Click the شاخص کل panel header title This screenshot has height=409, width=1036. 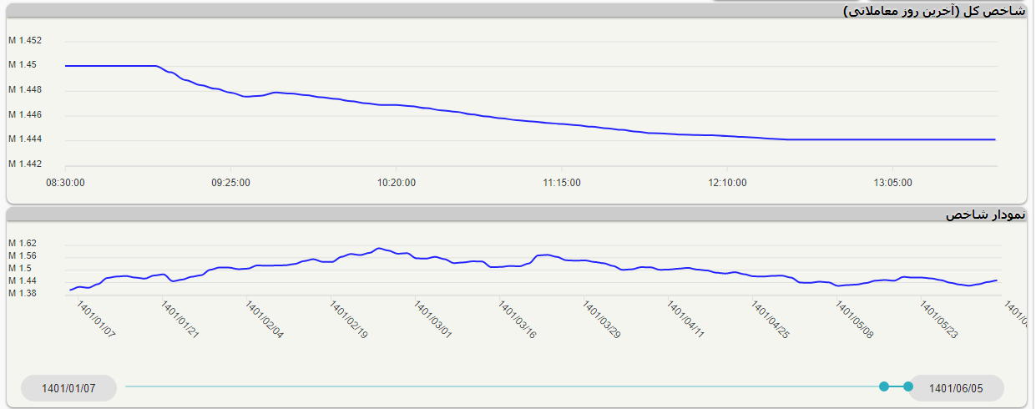point(933,11)
